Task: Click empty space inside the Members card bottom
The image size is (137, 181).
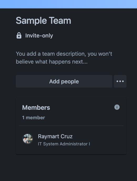Action: coord(71,150)
